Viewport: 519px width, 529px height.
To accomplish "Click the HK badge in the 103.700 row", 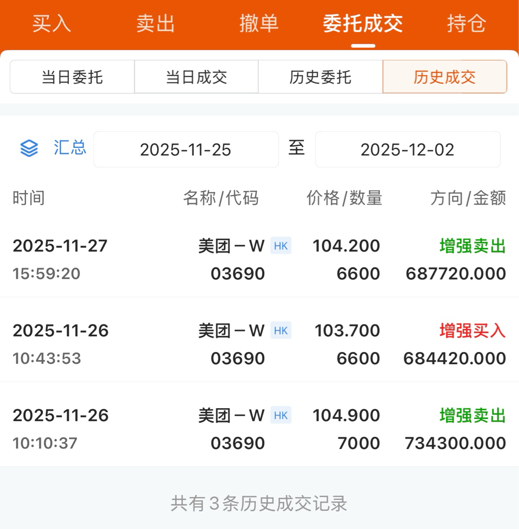I will (x=281, y=330).
